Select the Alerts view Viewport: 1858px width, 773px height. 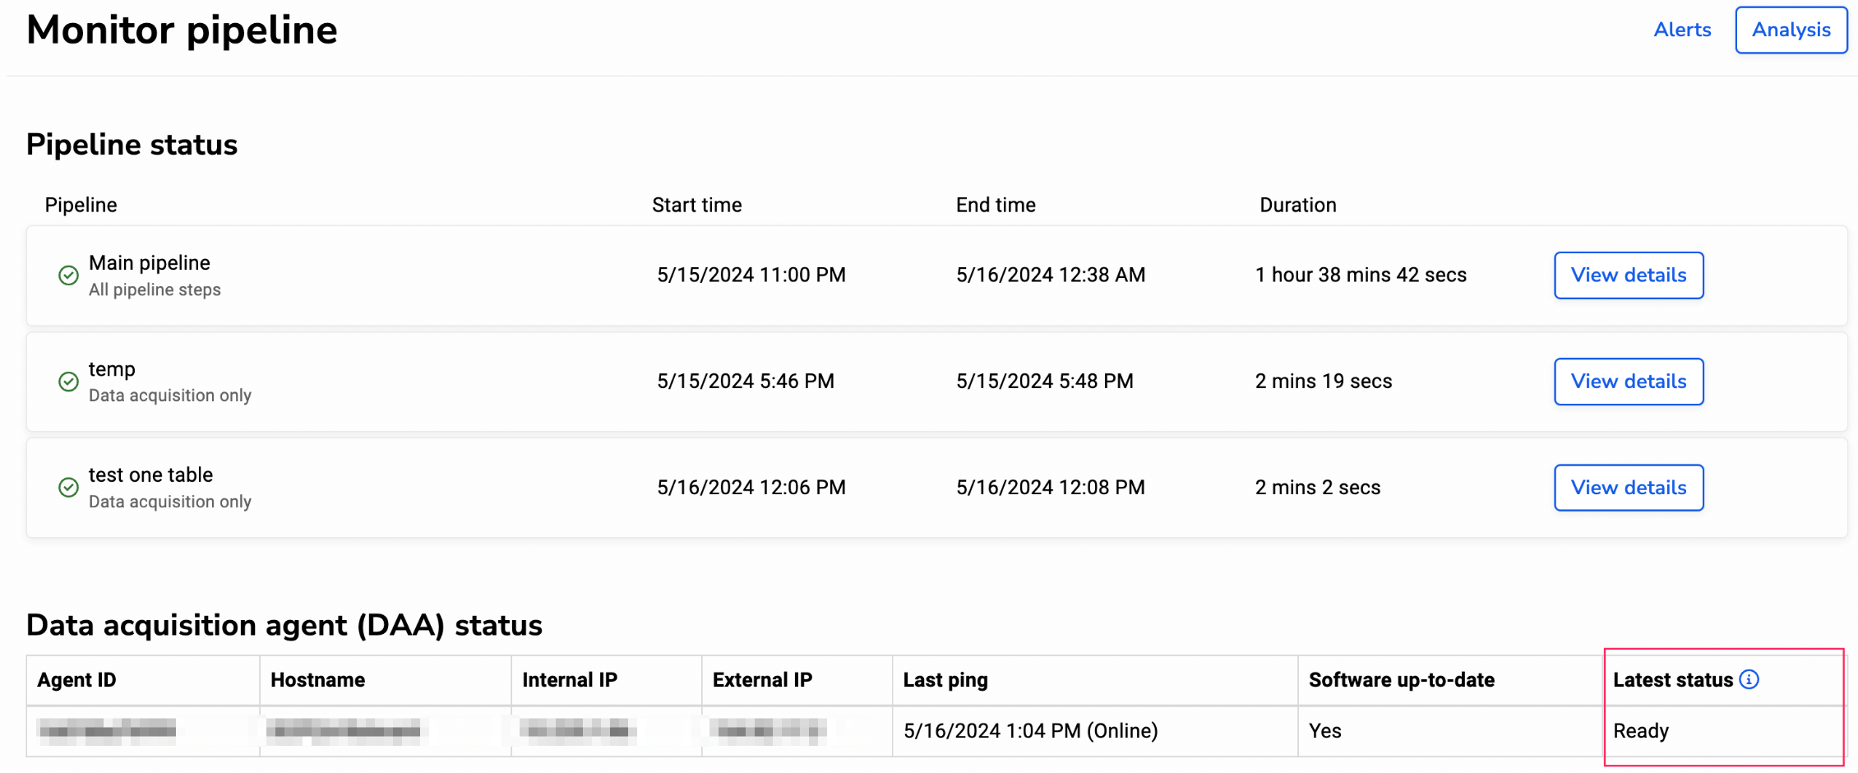pyautogui.click(x=1682, y=30)
